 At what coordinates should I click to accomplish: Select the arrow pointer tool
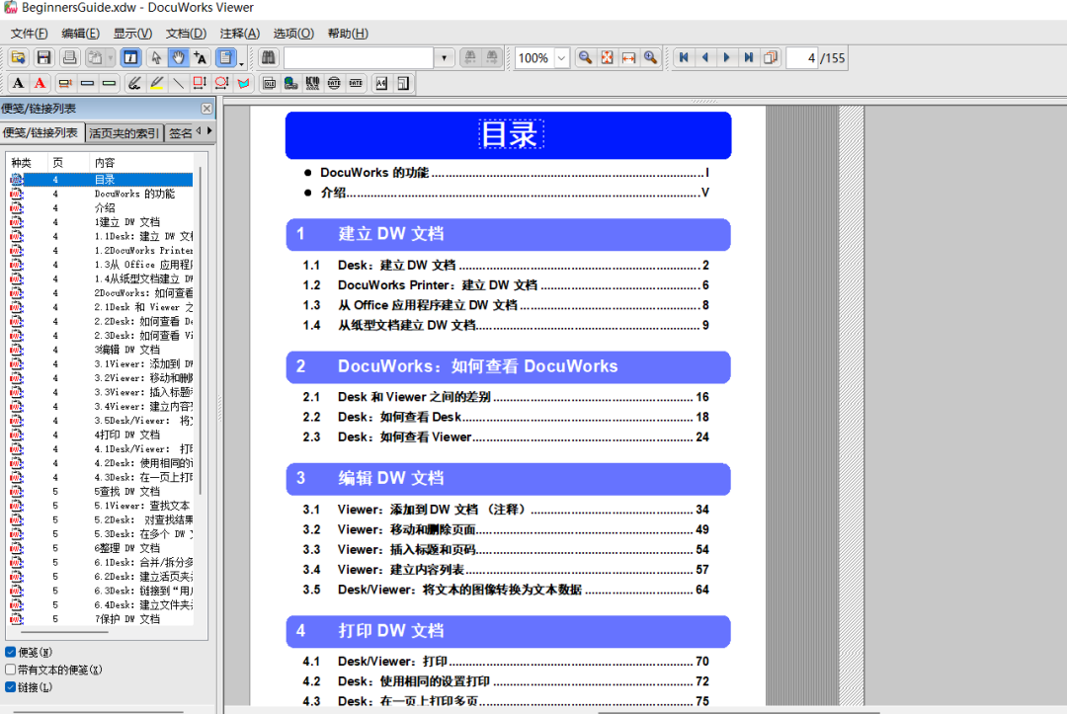click(156, 58)
